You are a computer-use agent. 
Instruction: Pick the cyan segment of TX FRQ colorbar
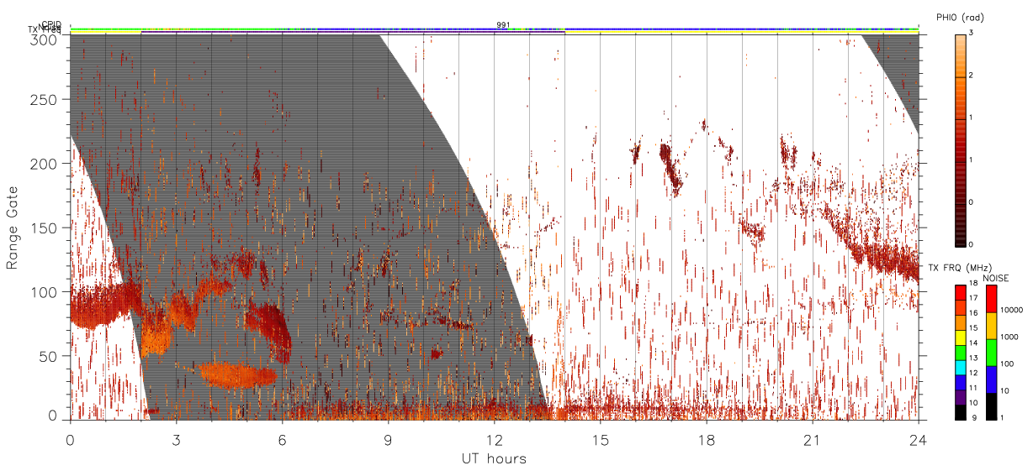(x=961, y=367)
